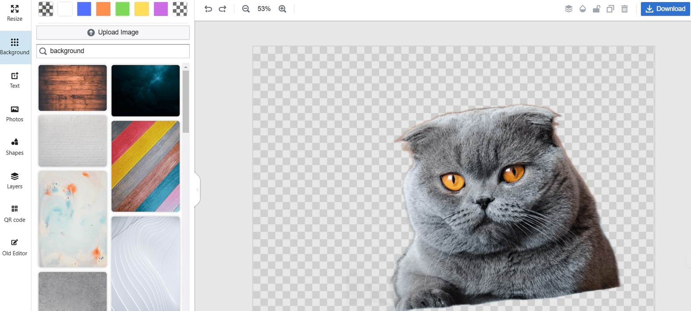Viewport: 691px width, 311px height.
Task: Pick the purple background color swatch
Action: point(161,9)
